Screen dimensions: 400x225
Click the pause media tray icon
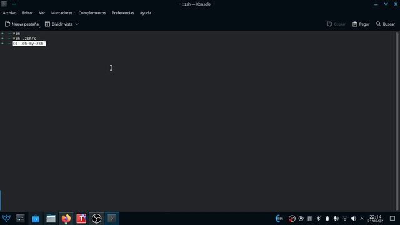(x=301, y=219)
